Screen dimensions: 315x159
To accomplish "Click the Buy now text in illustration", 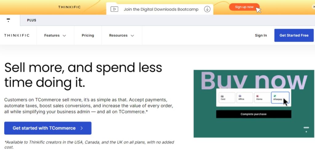I will (254, 80).
